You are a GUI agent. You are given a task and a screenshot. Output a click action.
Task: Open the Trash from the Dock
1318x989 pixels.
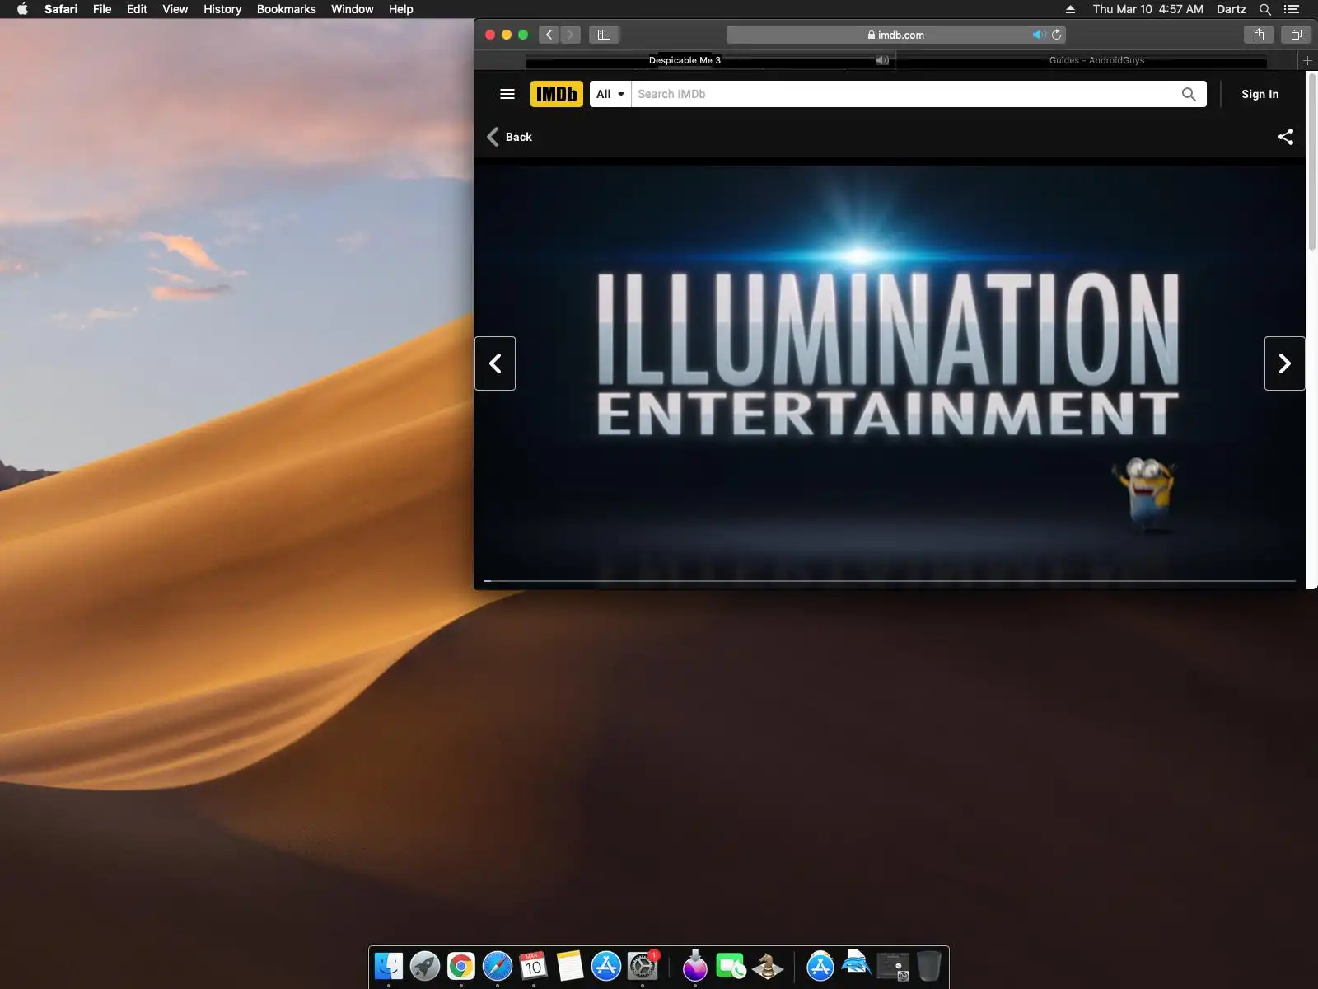[929, 966]
